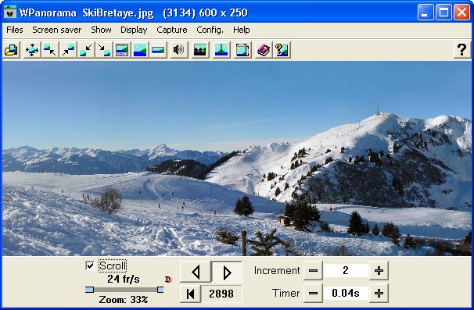Image resolution: width=474 pixels, height=310 pixels.
Task: Click the mountain panorama image
Action: click(x=237, y=159)
